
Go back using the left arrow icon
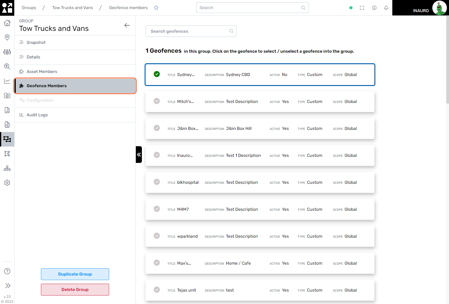point(127,25)
